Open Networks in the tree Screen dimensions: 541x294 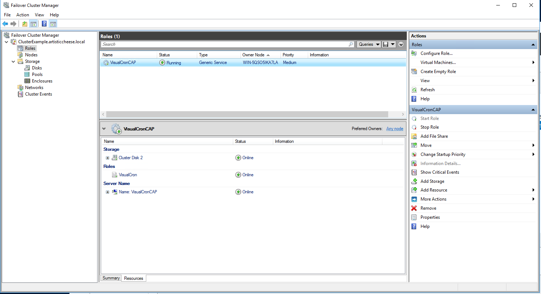[x=34, y=88]
